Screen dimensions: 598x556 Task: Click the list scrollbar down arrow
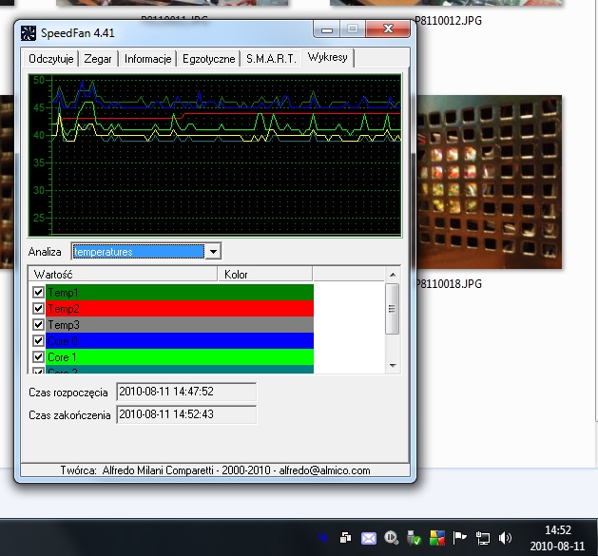393,365
